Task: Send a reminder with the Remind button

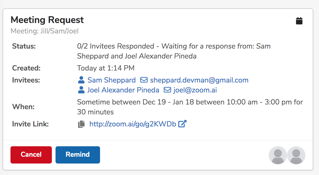Action: click(78, 155)
